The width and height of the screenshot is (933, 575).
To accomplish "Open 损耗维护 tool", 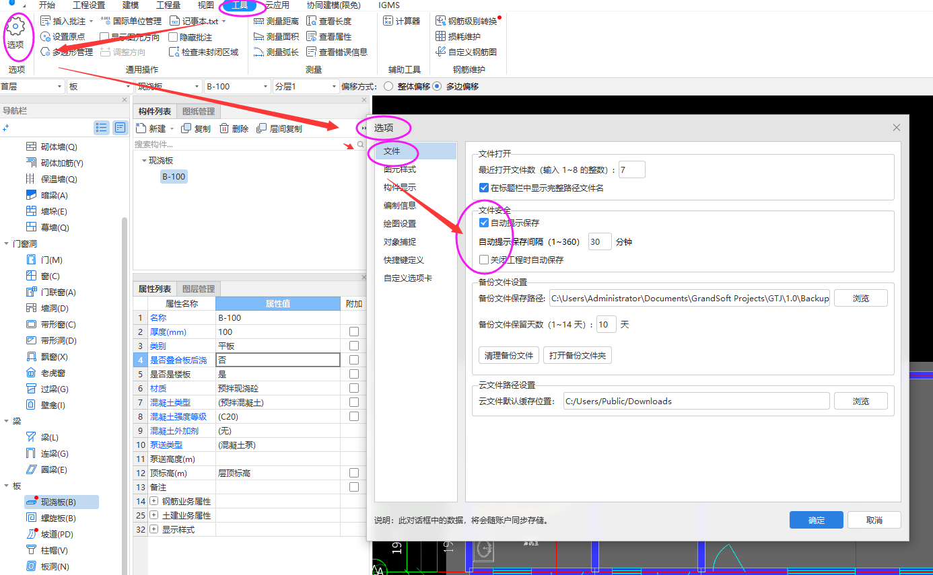I will (x=458, y=37).
